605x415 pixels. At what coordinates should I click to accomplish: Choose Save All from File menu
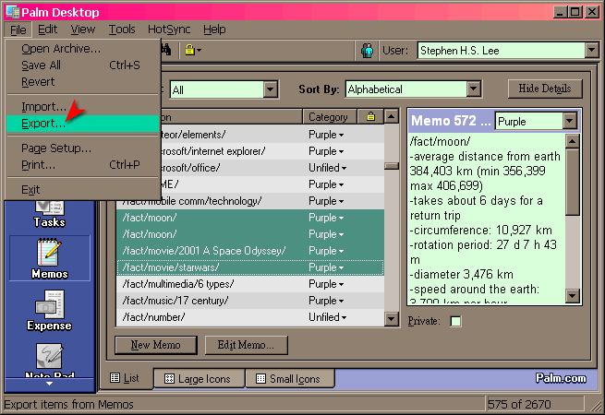[82, 65]
